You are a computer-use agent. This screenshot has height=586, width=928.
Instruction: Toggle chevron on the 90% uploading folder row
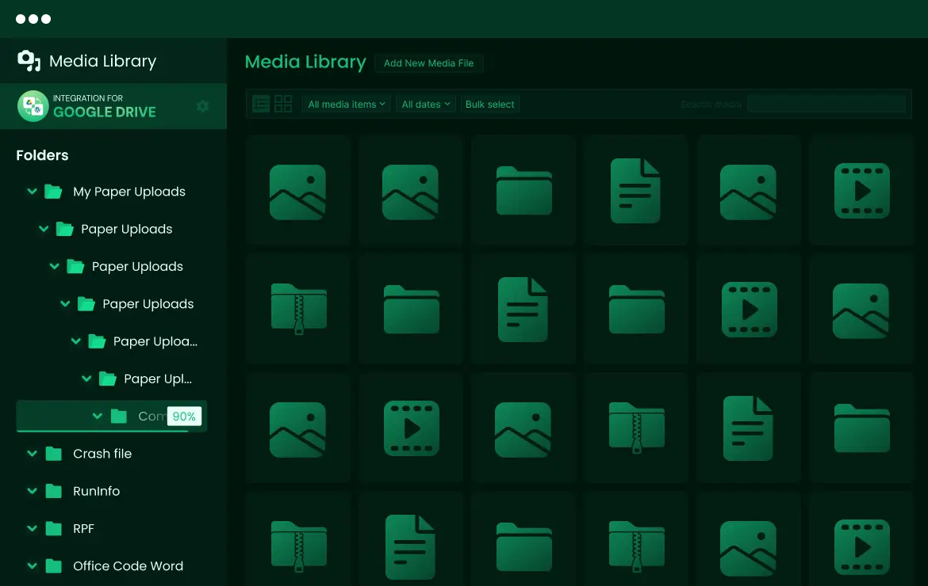click(x=98, y=417)
